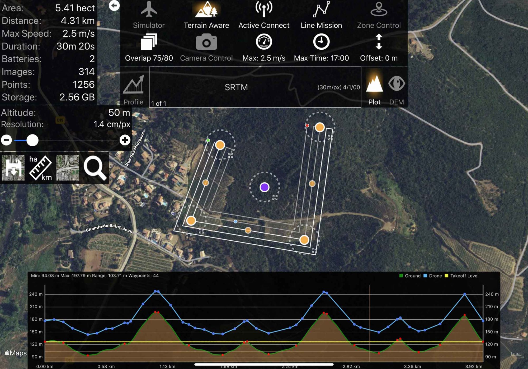This screenshot has width=528, height=369.
Task: Switch units with ha/km ruler icon
Action: tap(40, 168)
